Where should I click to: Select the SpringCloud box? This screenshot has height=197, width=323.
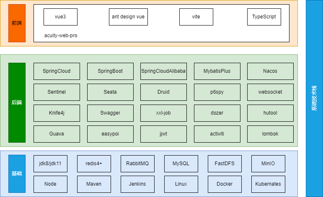[57, 71]
